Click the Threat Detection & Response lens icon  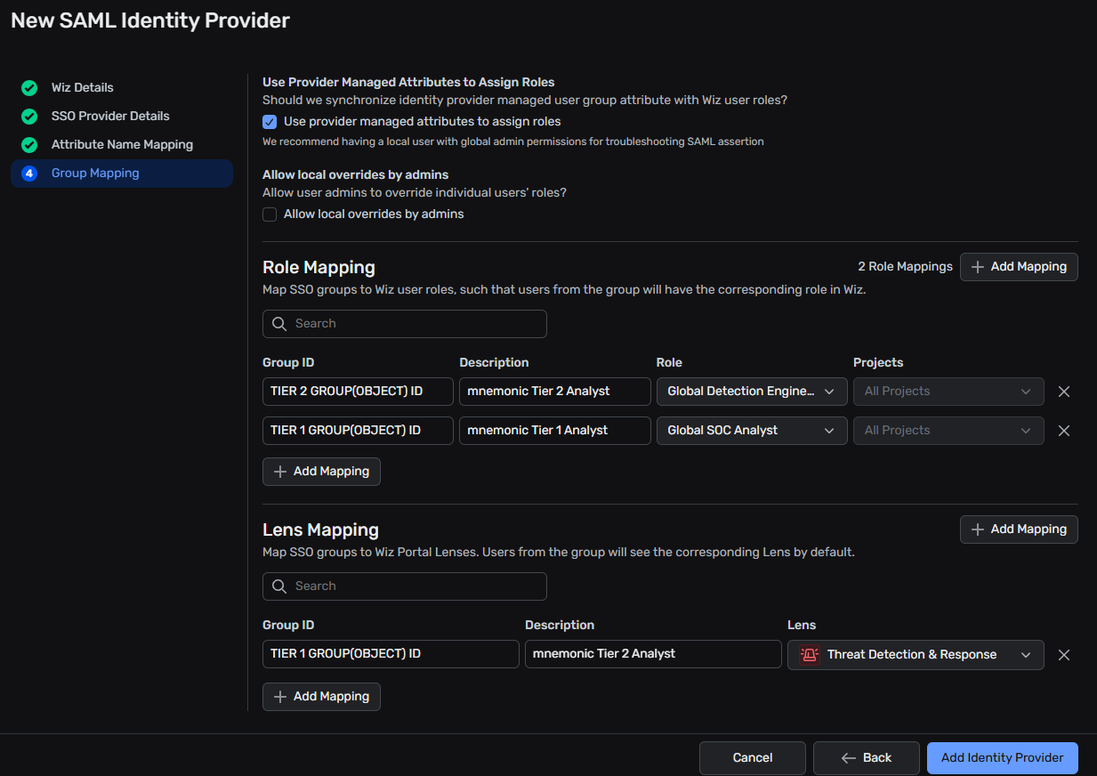pyautogui.click(x=809, y=655)
